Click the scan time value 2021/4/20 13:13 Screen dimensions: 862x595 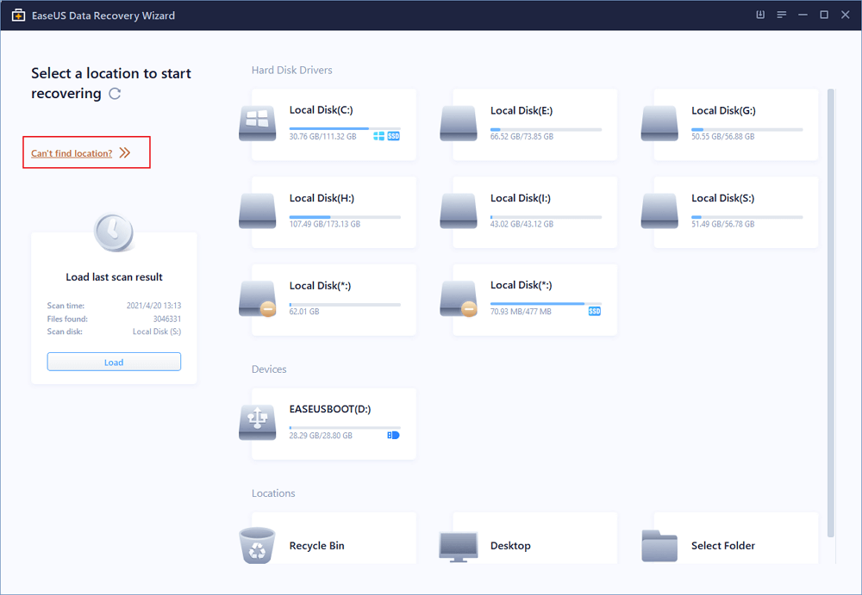tap(153, 306)
